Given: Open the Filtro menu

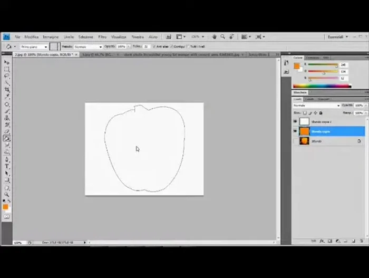Looking at the screenshot, I should 102,37.
